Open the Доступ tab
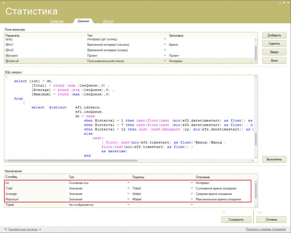Image resolution: width=291 pixels, height=233 pixels. [x=108, y=21]
